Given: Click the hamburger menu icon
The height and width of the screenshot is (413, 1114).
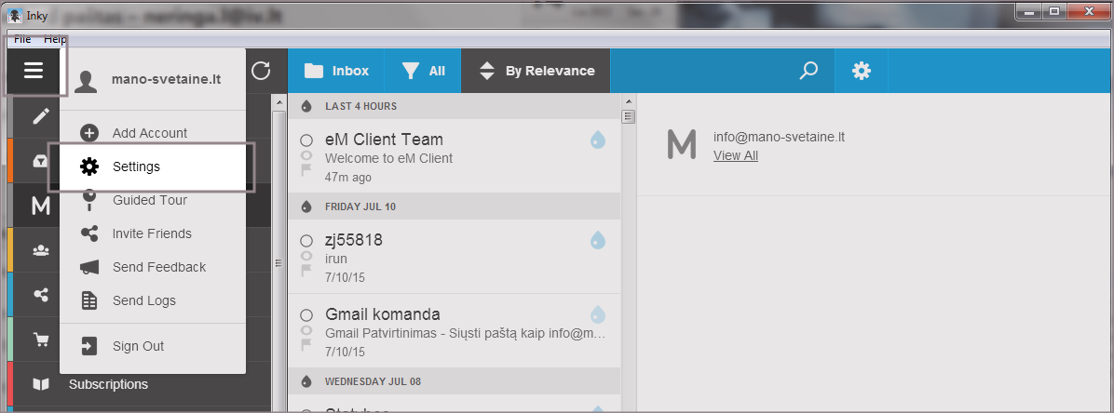Looking at the screenshot, I should pyautogui.click(x=34, y=71).
